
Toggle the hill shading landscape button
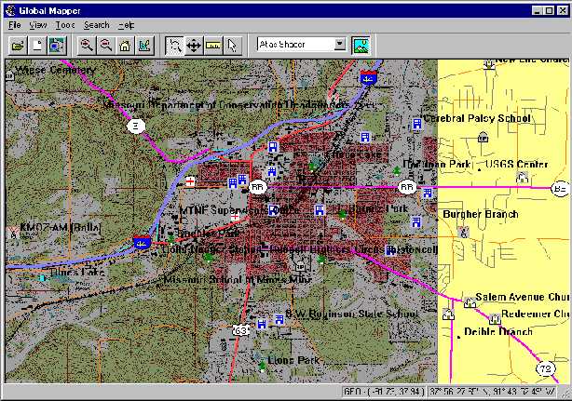click(x=361, y=46)
